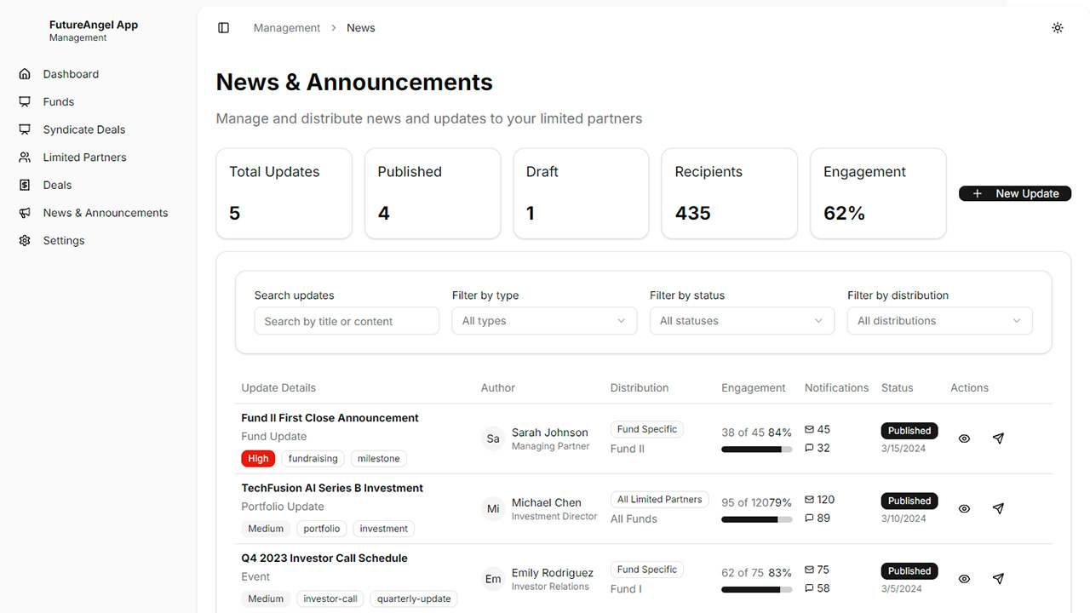Toggle the sidebar panel icon
This screenshot has width=1090, height=613.
(x=224, y=28)
